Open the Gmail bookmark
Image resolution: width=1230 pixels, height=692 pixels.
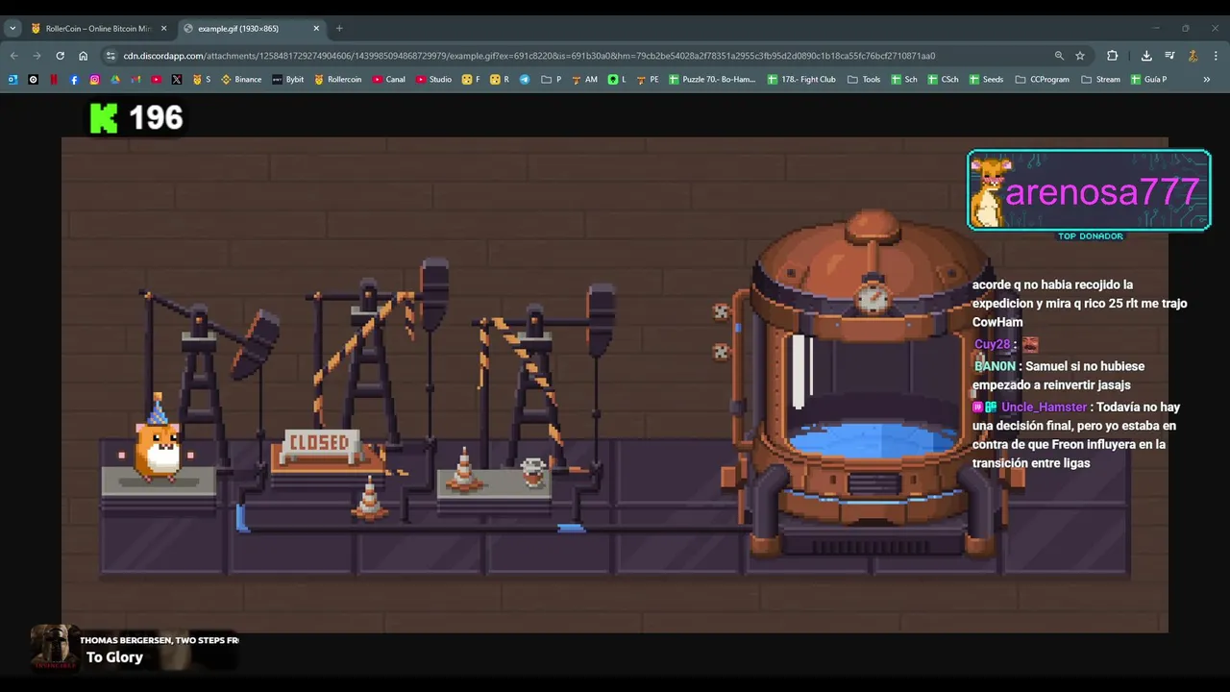pos(135,80)
